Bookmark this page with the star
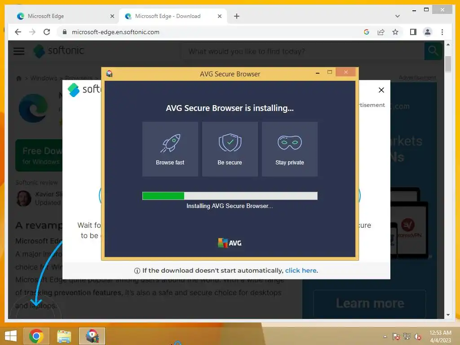460x345 pixels. (395, 32)
